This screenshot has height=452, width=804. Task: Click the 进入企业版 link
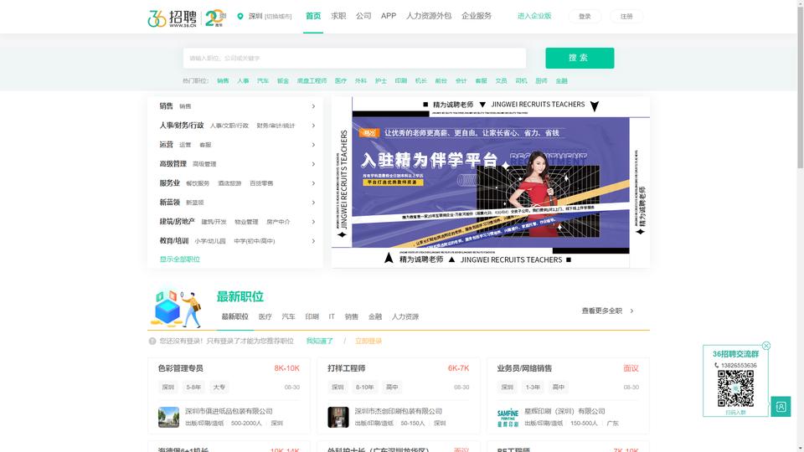pos(534,16)
